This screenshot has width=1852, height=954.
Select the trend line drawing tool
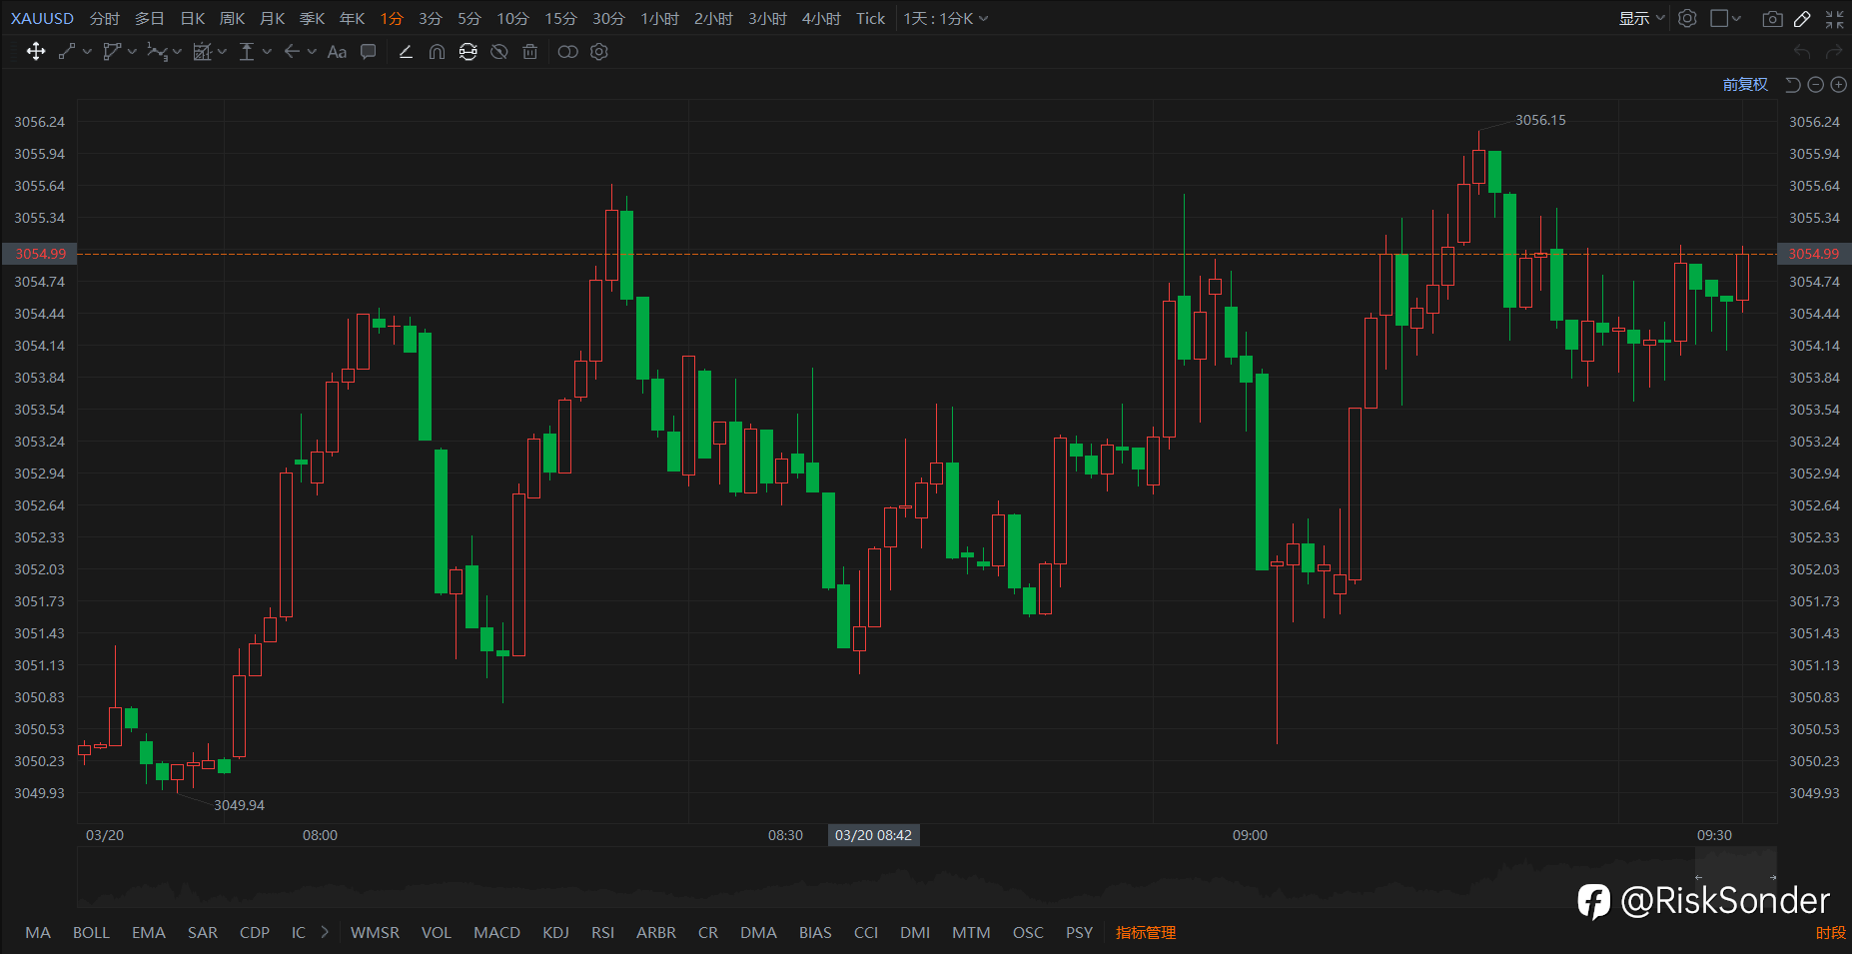67,52
